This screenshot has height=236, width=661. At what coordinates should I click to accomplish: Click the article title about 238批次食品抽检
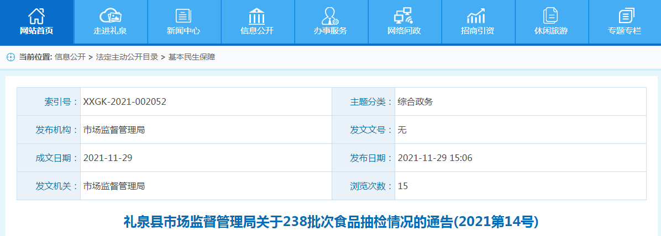[331, 221]
